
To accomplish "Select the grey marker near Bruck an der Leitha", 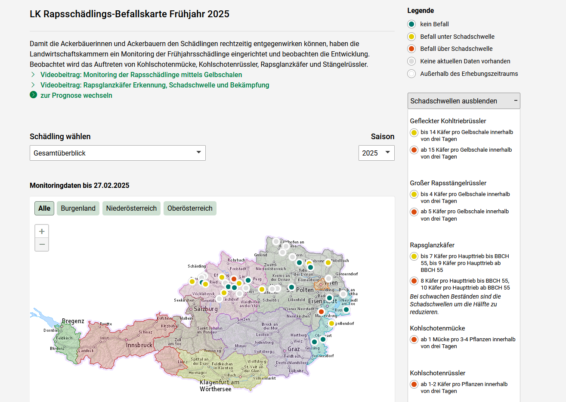I will (x=343, y=294).
